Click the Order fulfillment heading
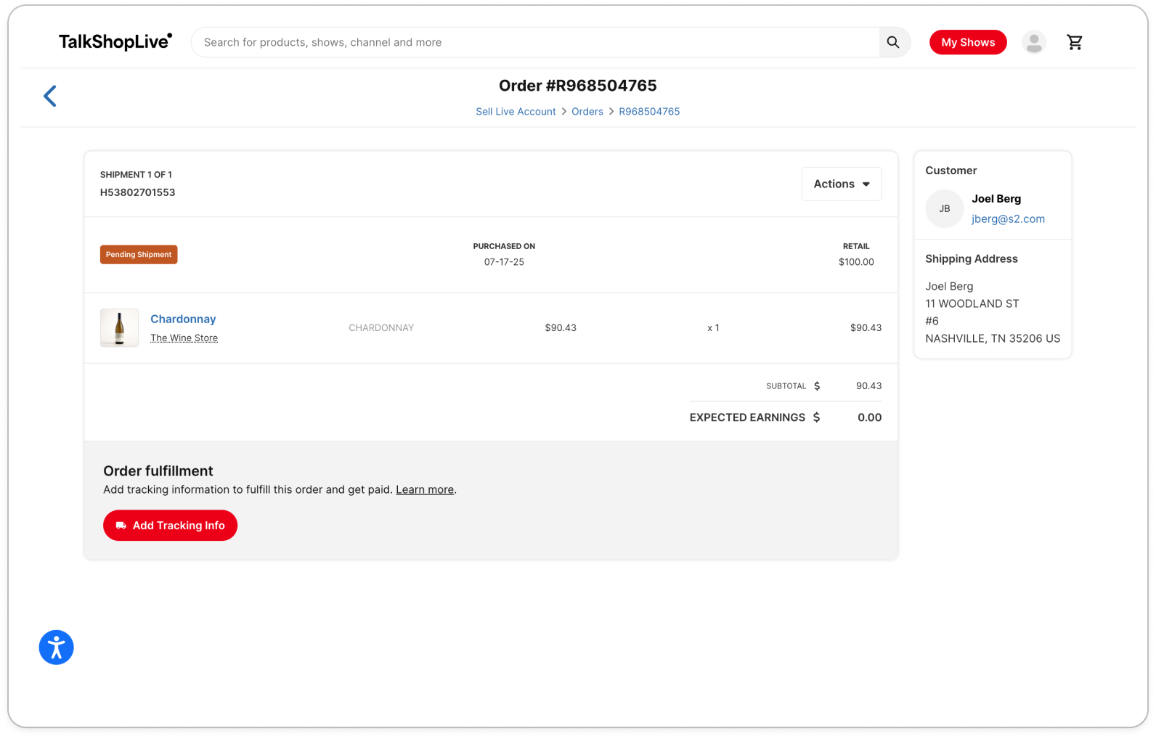This screenshot has height=739, width=1156. pos(158,471)
